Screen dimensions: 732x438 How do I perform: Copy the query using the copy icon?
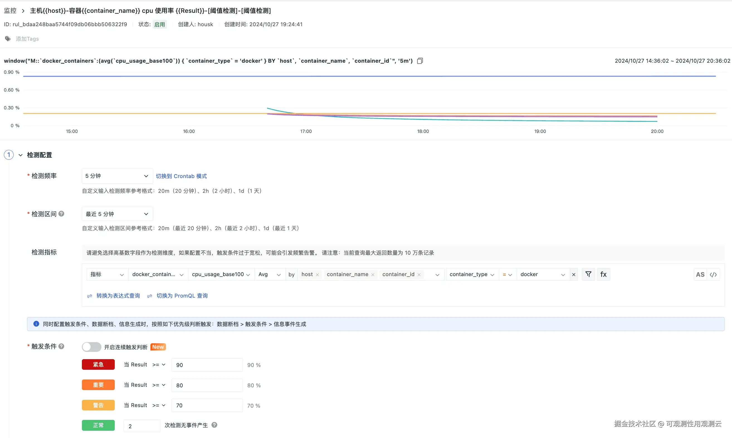click(420, 61)
